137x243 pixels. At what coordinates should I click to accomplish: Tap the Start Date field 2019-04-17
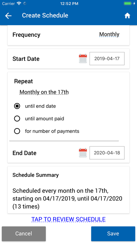[x=107, y=59]
